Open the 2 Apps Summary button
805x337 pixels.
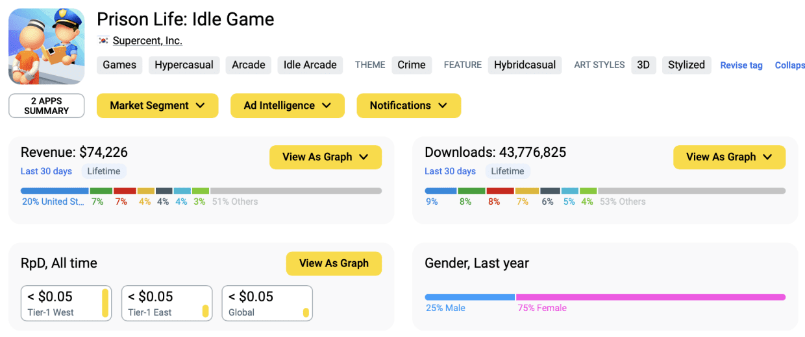(47, 106)
